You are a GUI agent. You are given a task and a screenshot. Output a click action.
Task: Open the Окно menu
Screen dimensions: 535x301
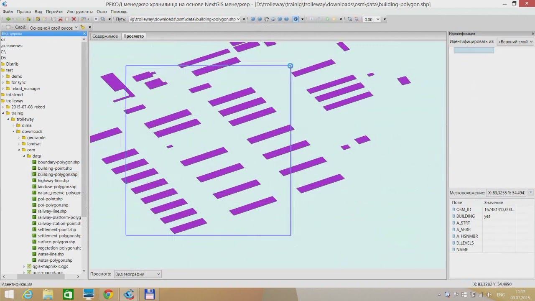click(x=102, y=12)
